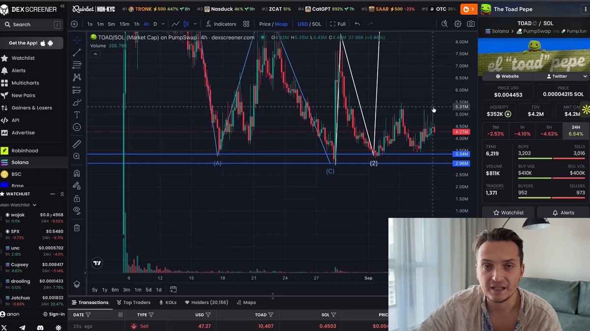The height and width of the screenshot is (331, 590).
Task: Collapse the Watchlist panel chevrons
Action: point(62,194)
